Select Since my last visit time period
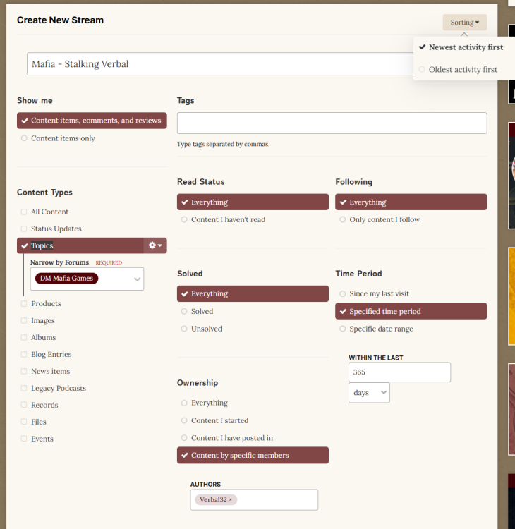 [378, 293]
